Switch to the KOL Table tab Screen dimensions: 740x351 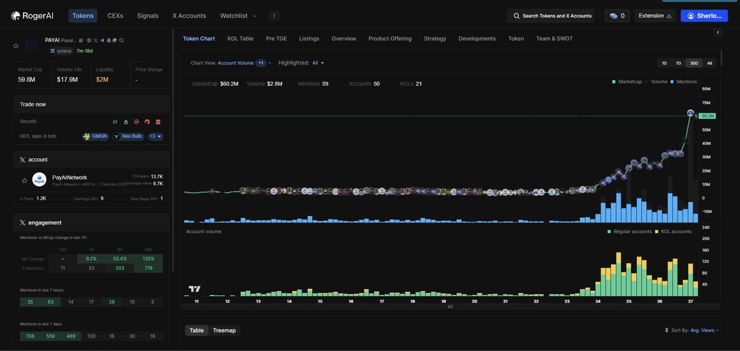click(240, 38)
